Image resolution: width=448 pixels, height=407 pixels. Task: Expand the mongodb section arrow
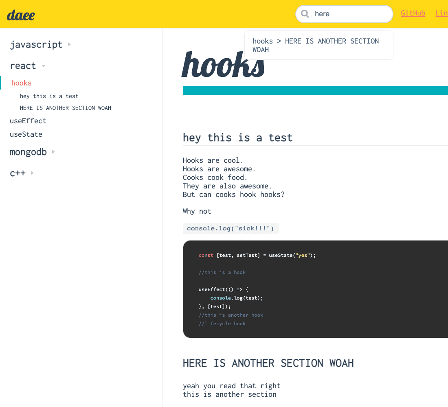click(53, 152)
